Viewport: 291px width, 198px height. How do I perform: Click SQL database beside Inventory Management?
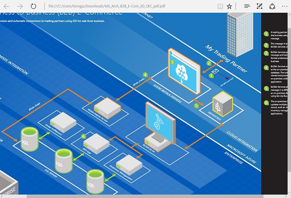95,182
